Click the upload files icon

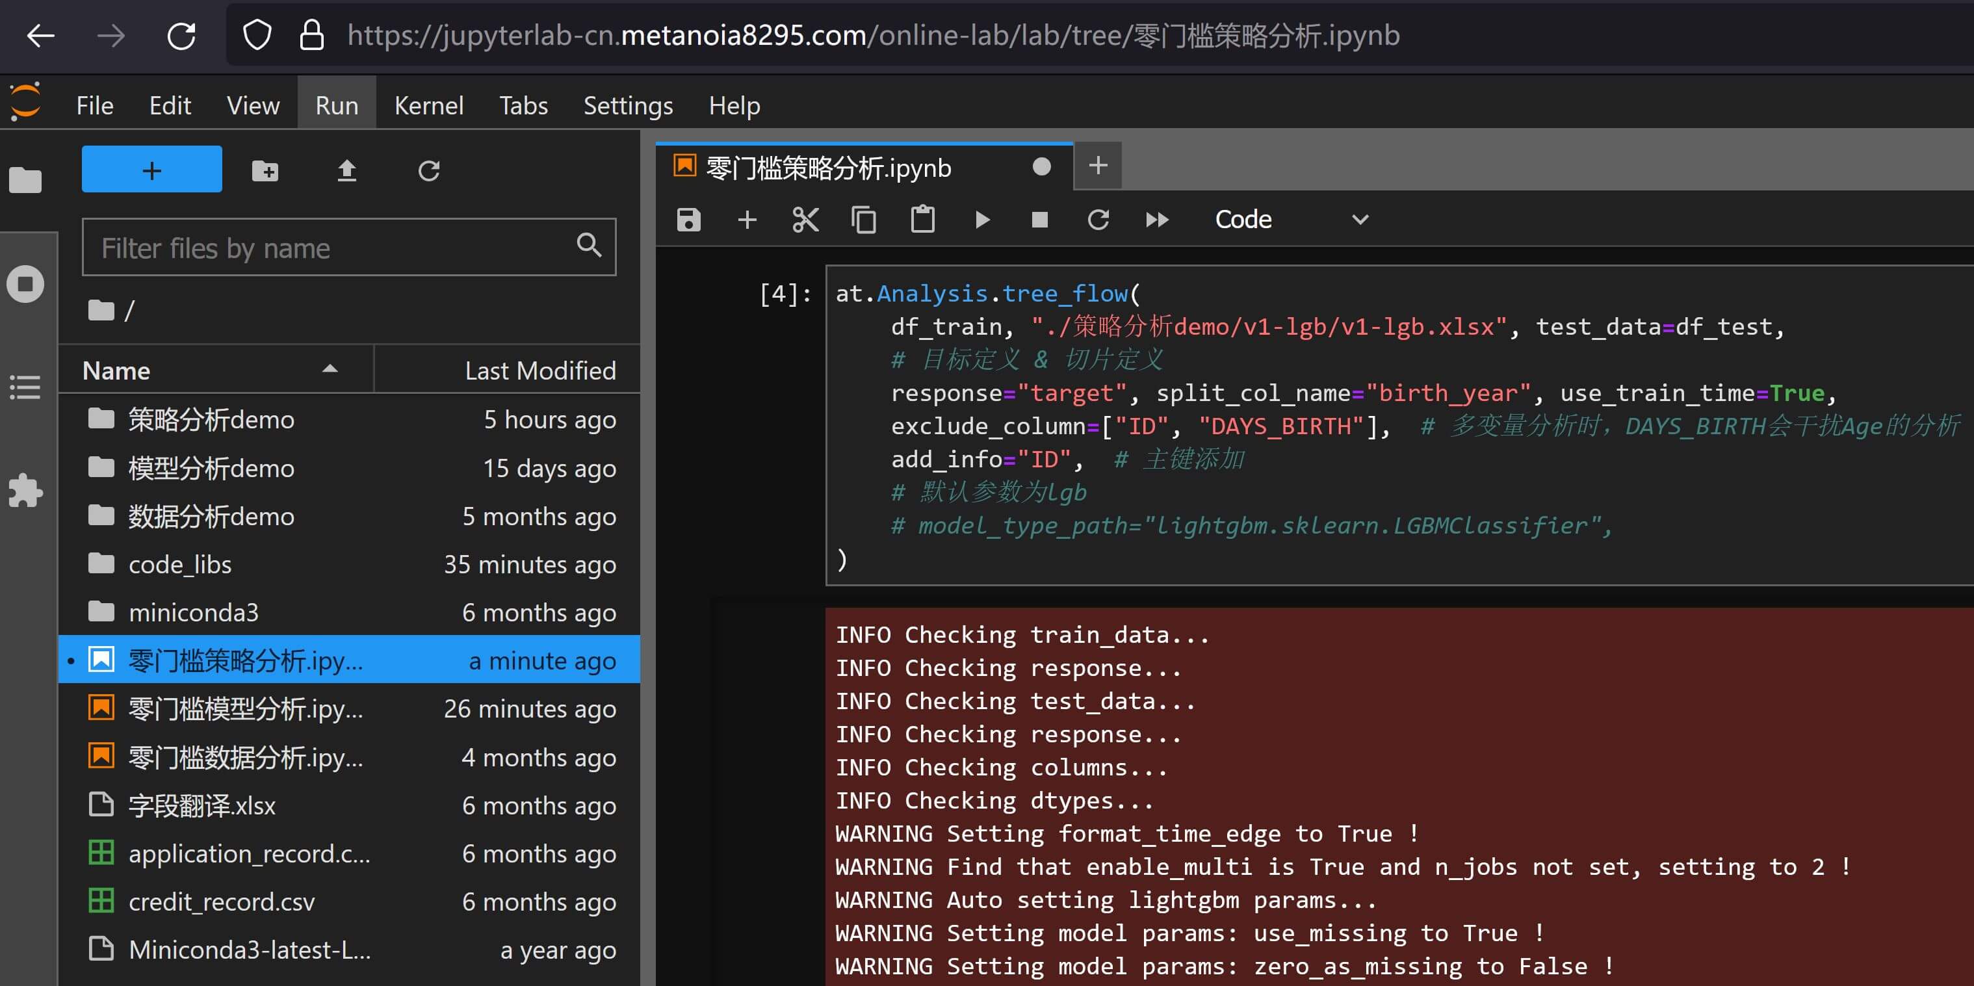click(347, 170)
